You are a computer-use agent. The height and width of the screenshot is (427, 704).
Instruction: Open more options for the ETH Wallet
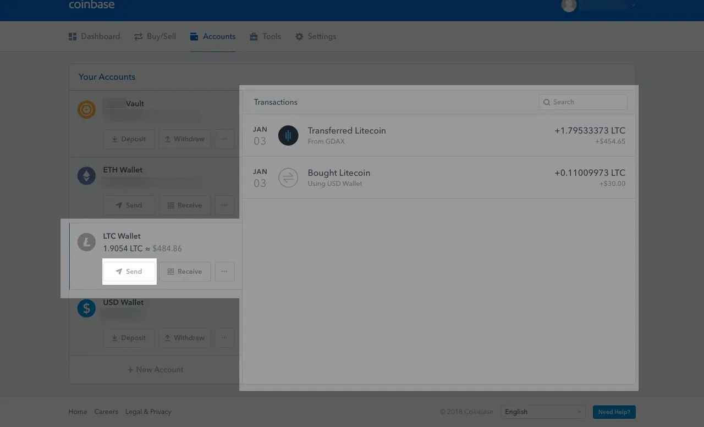[224, 205]
